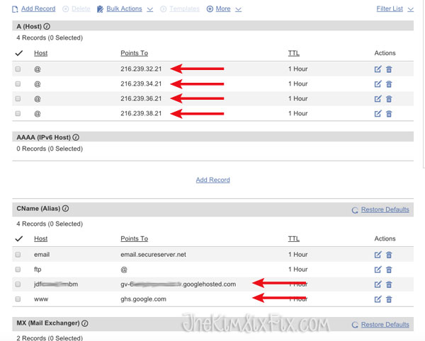This screenshot has width=425, height=341.
Task: Expand the Filter List dropdown arrow
Action: click(x=411, y=9)
